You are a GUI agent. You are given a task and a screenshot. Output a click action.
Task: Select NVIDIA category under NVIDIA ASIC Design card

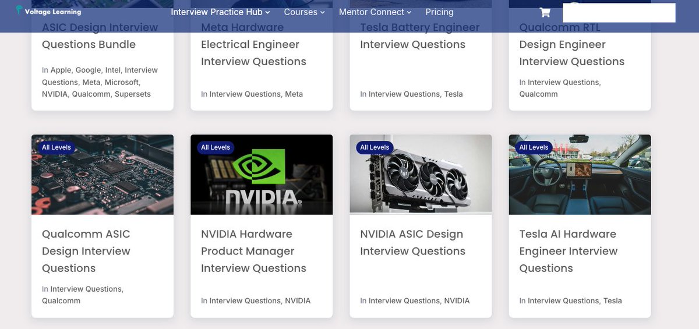pos(457,300)
